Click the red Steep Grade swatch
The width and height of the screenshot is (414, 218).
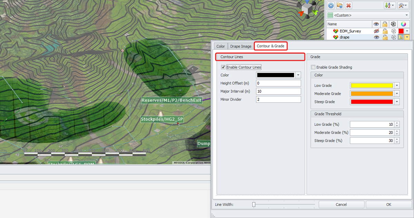coord(372,102)
